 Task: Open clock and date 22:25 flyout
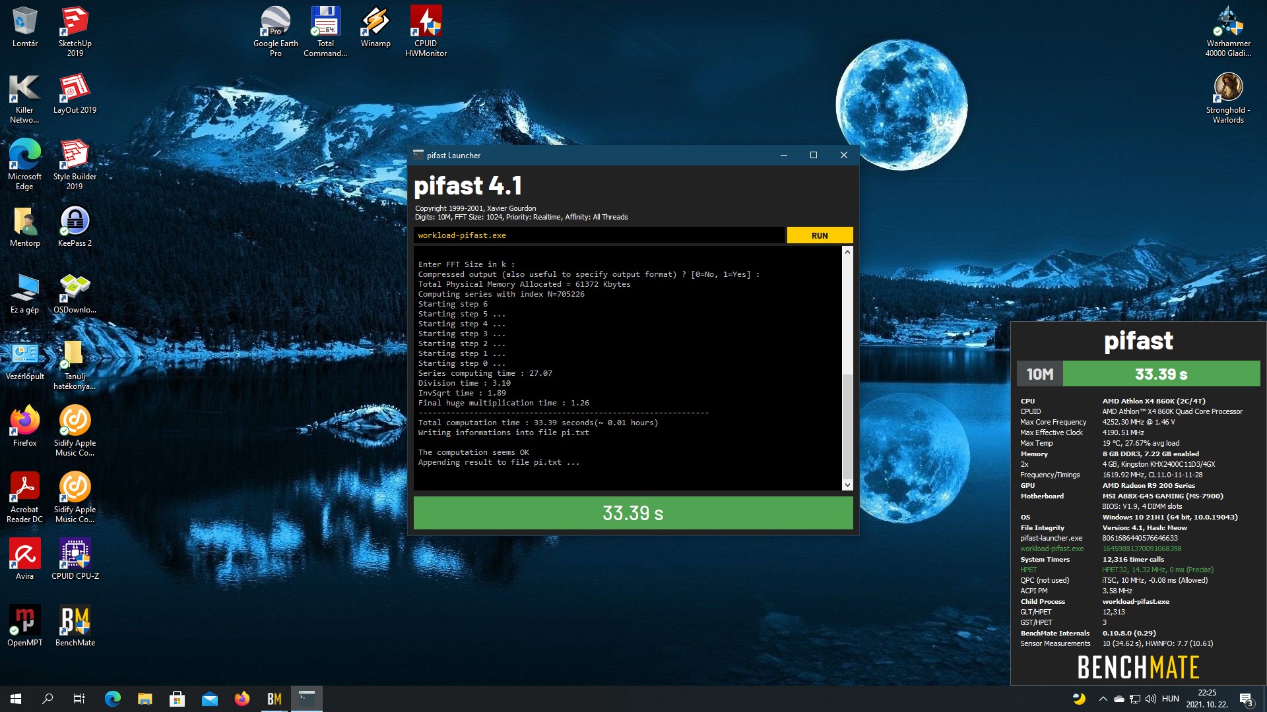1207,699
